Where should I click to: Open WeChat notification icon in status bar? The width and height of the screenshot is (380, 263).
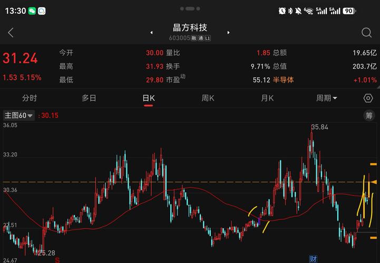coord(32,11)
